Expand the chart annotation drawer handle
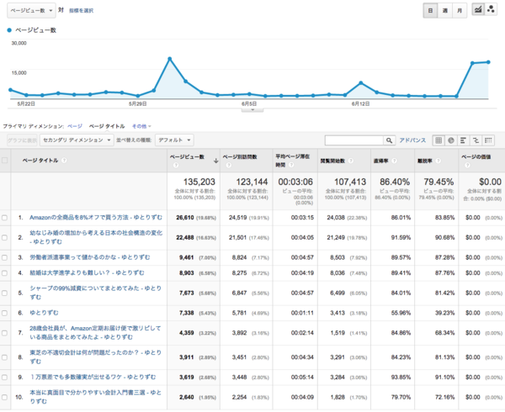This screenshot has height=412, width=505. point(252,110)
